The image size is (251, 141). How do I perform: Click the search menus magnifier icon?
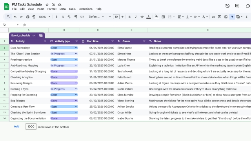coord(8,16)
